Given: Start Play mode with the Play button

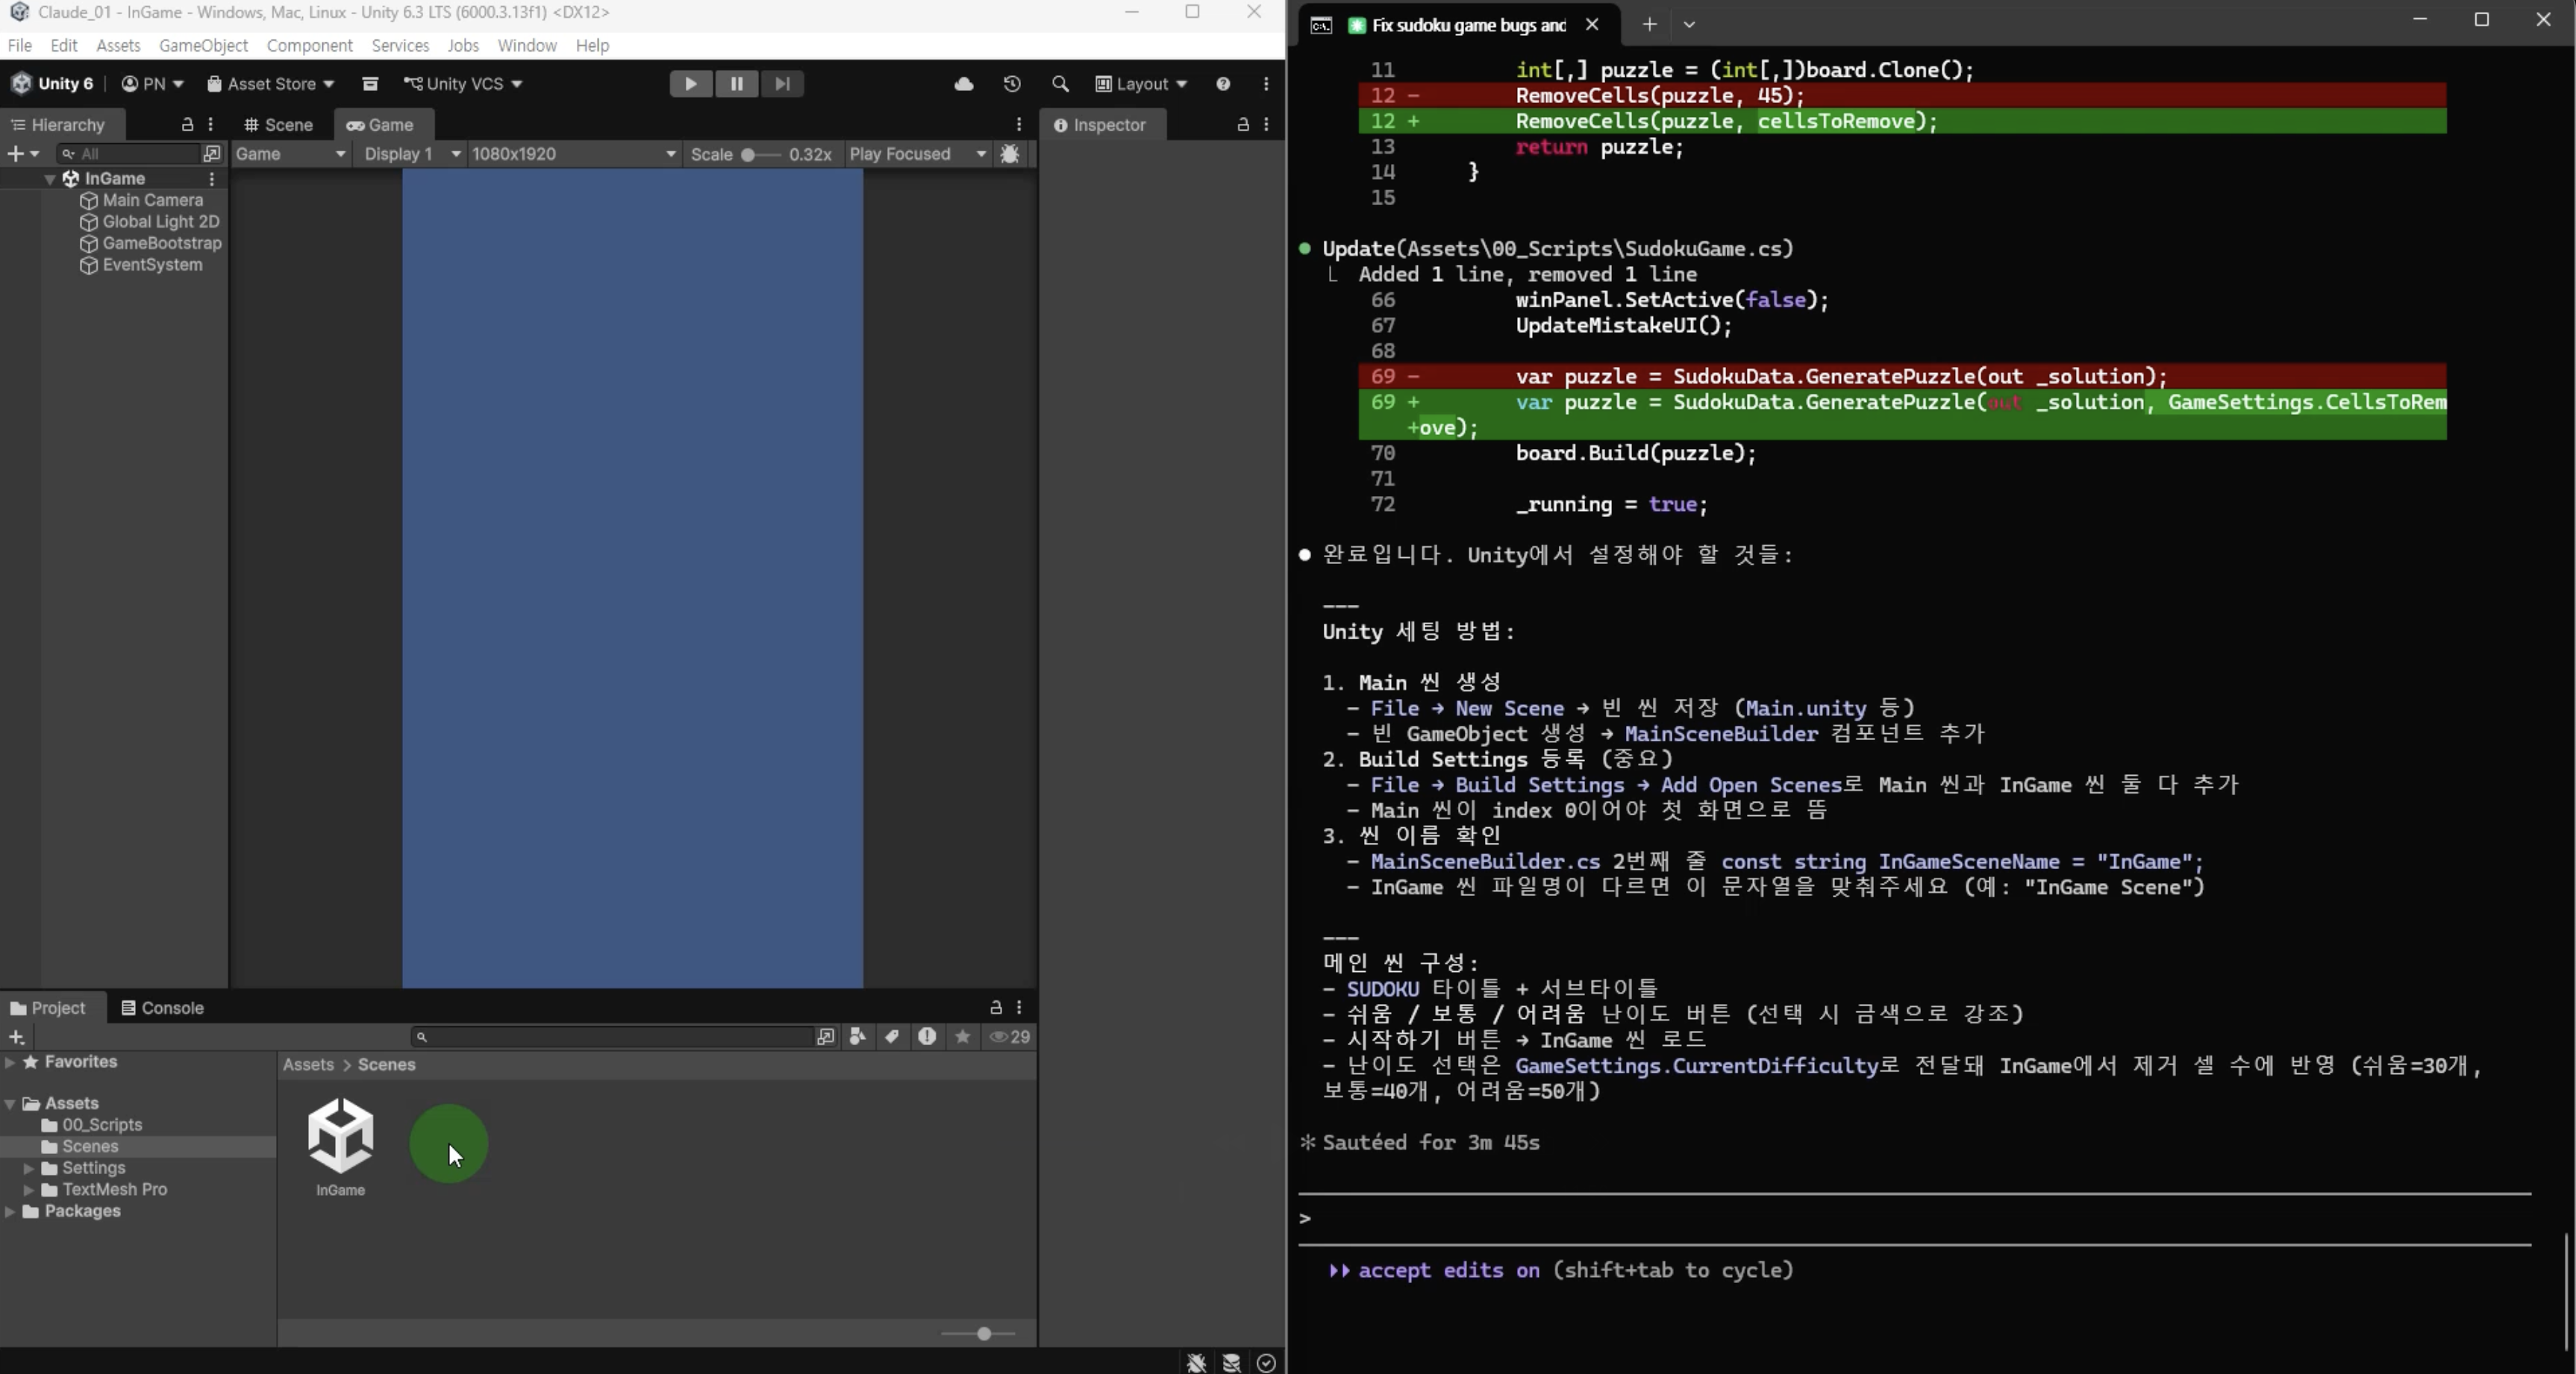Looking at the screenshot, I should tap(690, 84).
